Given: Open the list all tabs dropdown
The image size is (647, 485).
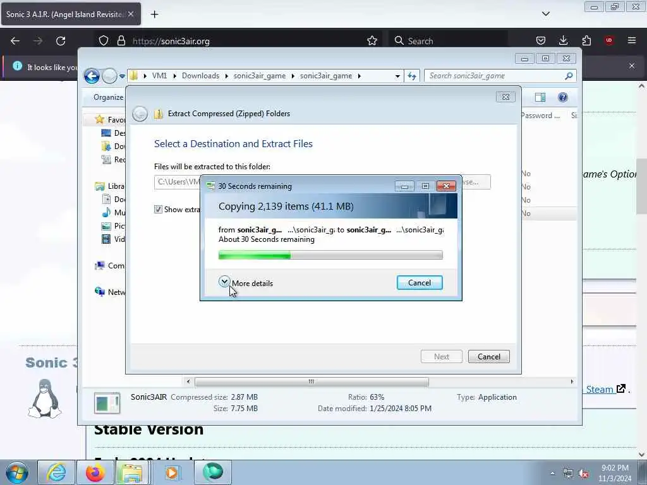Looking at the screenshot, I should click(x=546, y=14).
